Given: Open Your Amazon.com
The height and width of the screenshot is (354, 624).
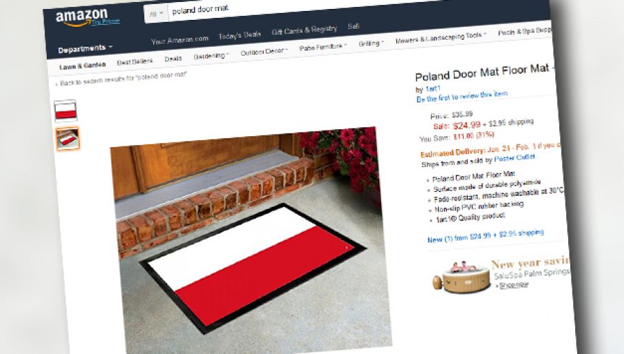Looking at the screenshot, I should (x=180, y=40).
